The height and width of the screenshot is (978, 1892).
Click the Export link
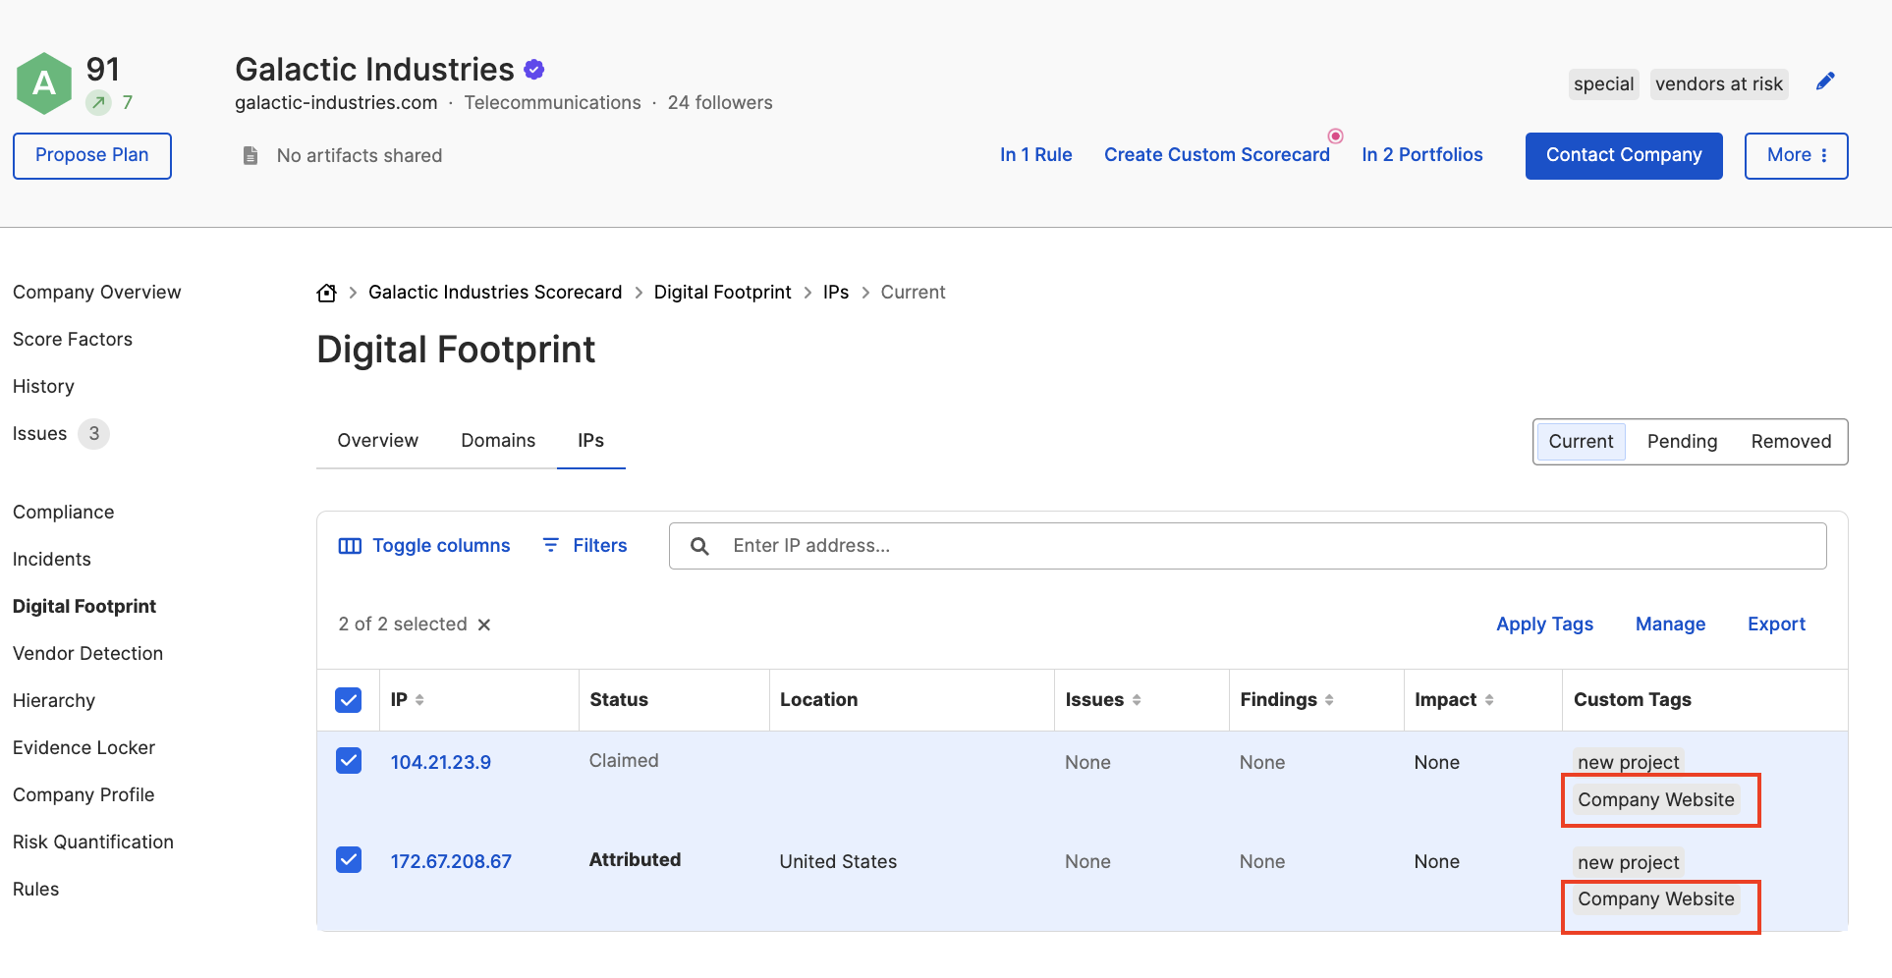[x=1776, y=625]
